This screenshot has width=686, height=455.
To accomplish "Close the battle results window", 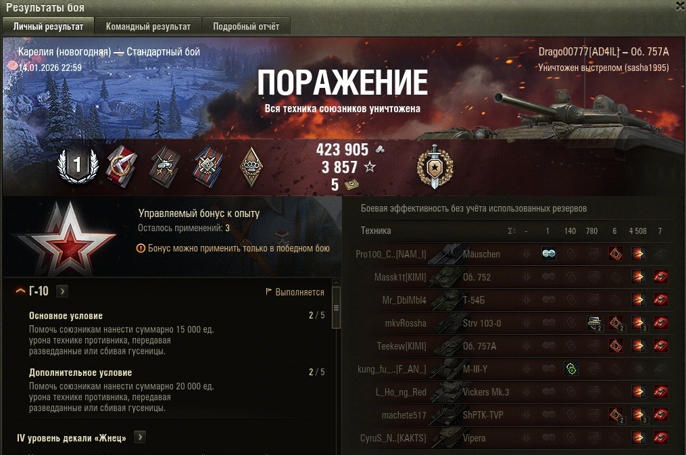I will 681,6.
